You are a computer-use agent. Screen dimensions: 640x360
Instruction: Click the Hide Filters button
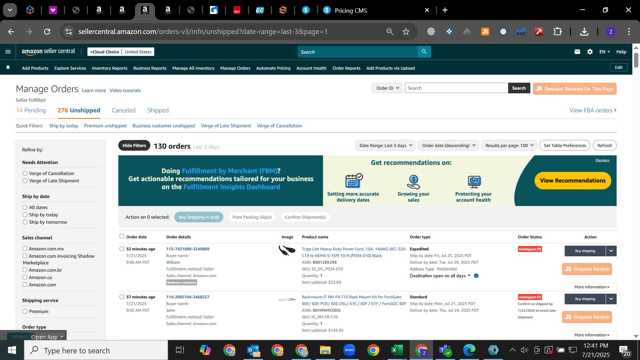[134, 145]
